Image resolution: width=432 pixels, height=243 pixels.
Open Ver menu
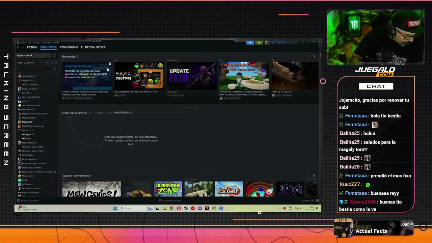point(29,43)
